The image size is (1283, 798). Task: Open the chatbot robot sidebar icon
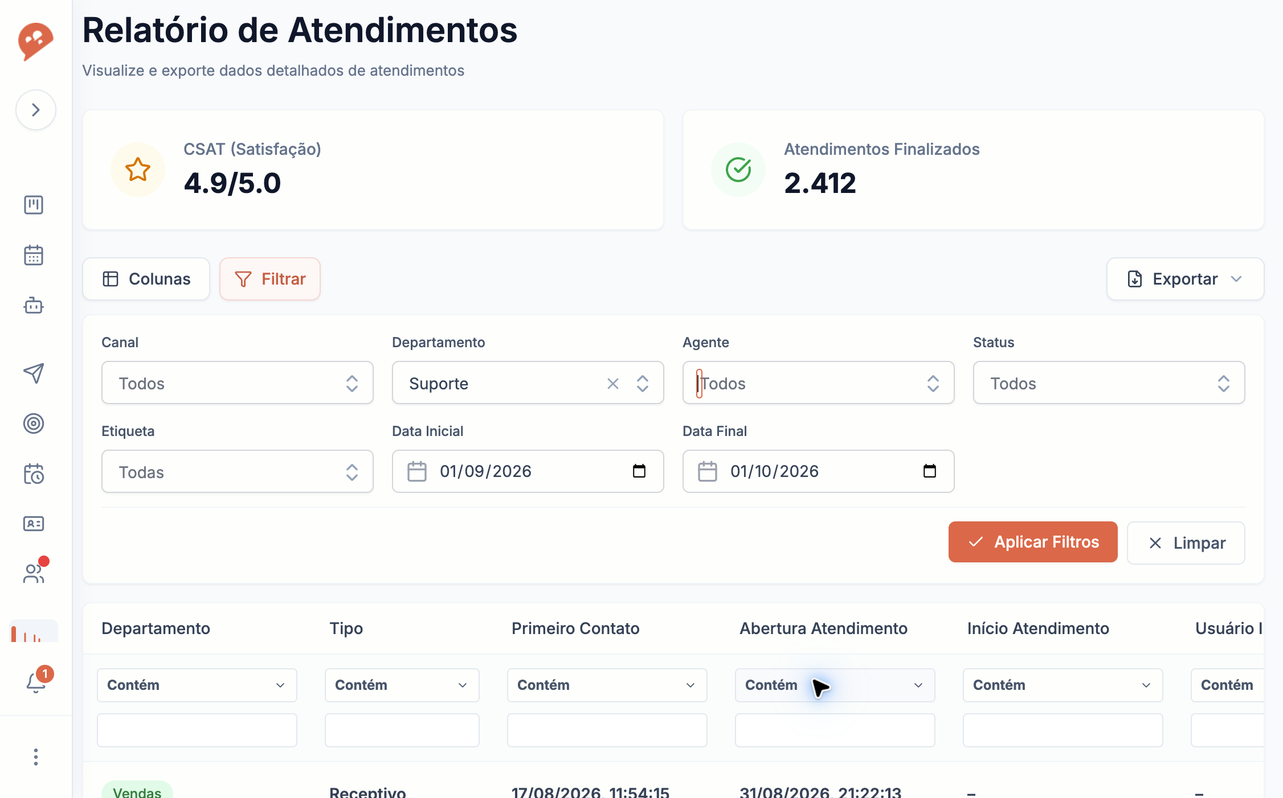34,306
